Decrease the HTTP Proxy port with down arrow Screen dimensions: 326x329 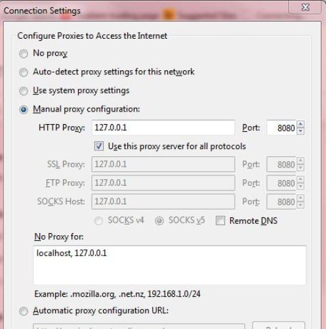click(x=300, y=131)
